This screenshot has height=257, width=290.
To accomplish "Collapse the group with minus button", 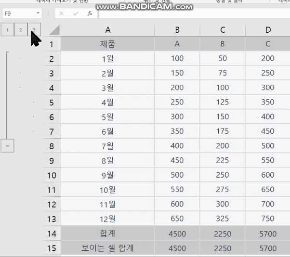I will click(x=7, y=146).
